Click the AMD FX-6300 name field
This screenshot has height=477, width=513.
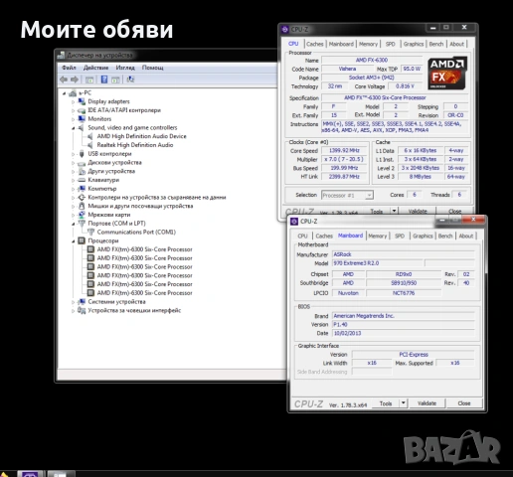(372, 61)
